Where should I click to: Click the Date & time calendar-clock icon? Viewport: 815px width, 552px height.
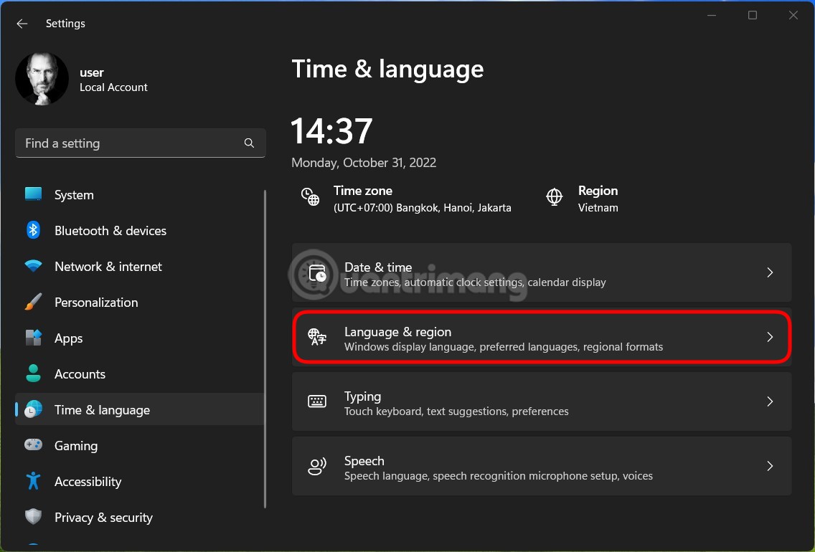click(317, 272)
